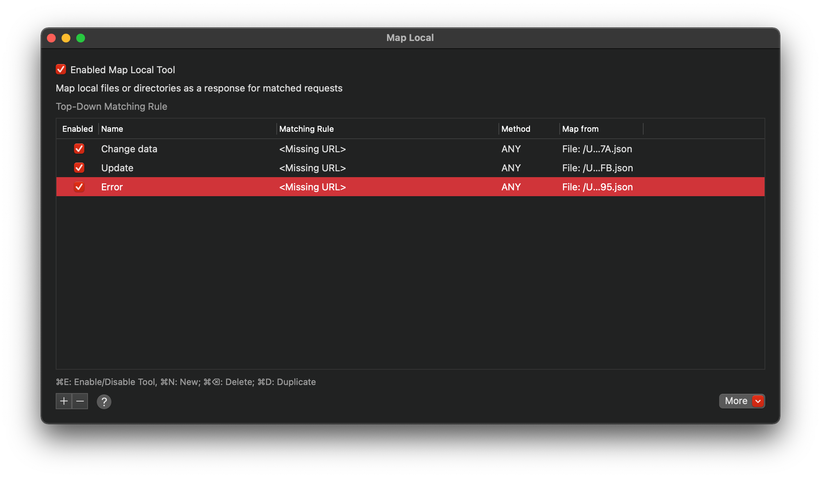
Task: Click the Matching Rule column header
Action: pos(306,129)
